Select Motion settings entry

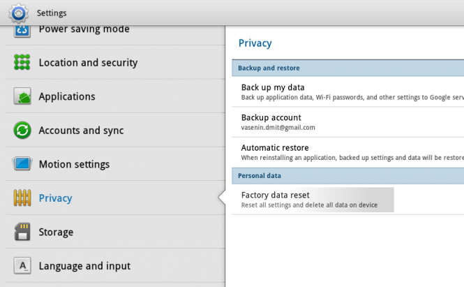coord(116,164)
